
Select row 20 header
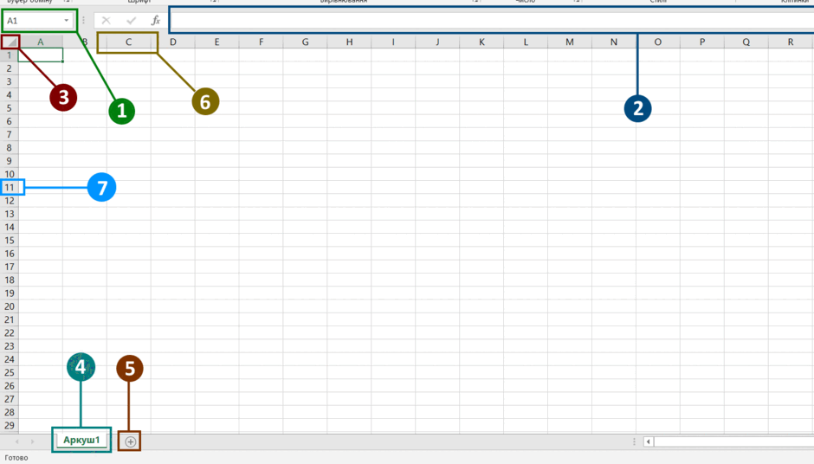10,306
